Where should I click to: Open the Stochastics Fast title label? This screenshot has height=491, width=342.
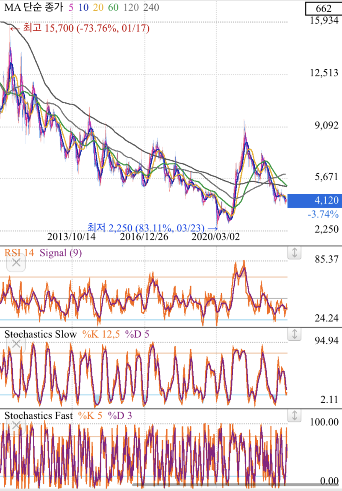point(38,415)
